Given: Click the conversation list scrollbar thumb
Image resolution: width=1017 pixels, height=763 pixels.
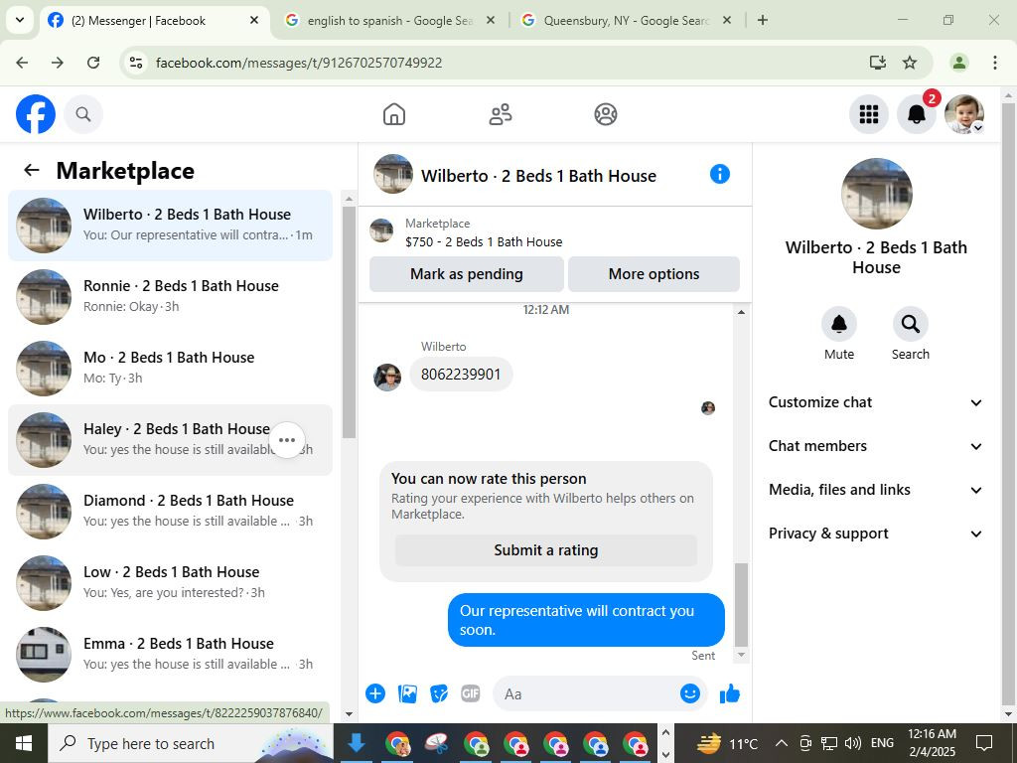Looking at the screenshot, I should tap(349, 323).
